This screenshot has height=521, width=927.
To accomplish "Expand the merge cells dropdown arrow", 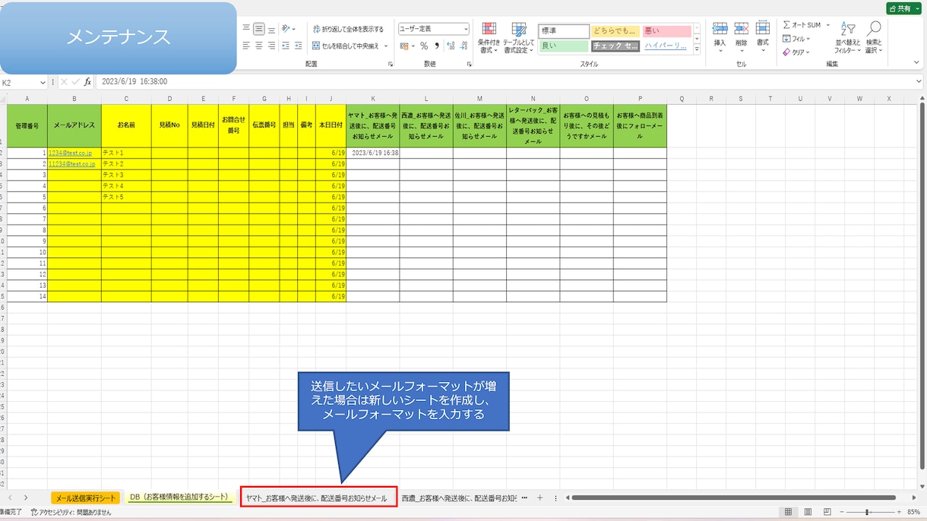I will point(386,46).
